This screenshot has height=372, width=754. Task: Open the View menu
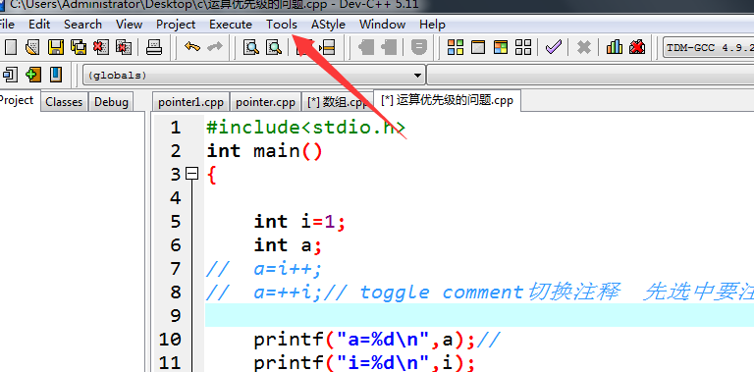[x=129, y=24]
